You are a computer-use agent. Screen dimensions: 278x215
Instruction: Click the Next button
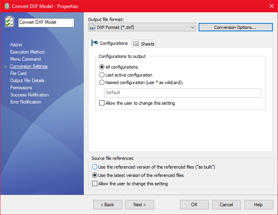(x=139, y=205)
